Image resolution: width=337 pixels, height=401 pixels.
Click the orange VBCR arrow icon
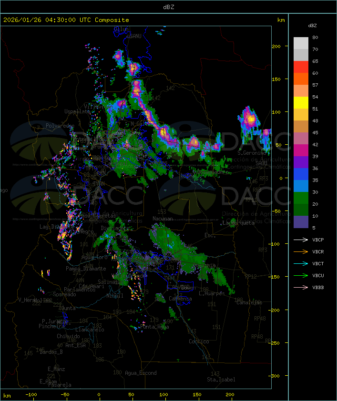click(x=301, y=251)
